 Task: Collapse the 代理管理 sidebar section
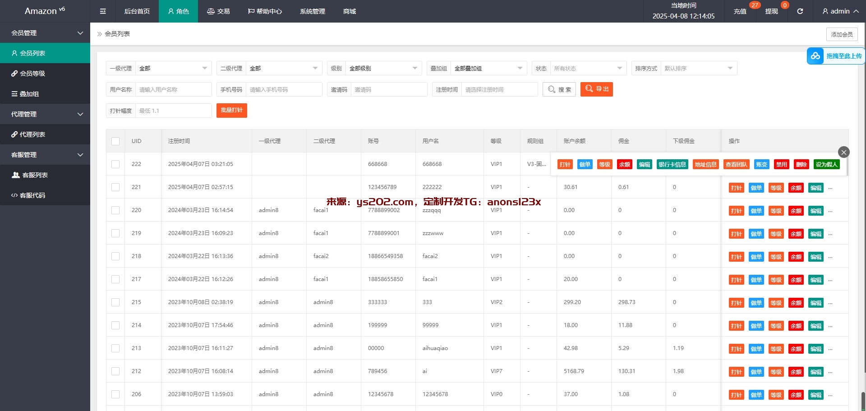coord(45,114)
